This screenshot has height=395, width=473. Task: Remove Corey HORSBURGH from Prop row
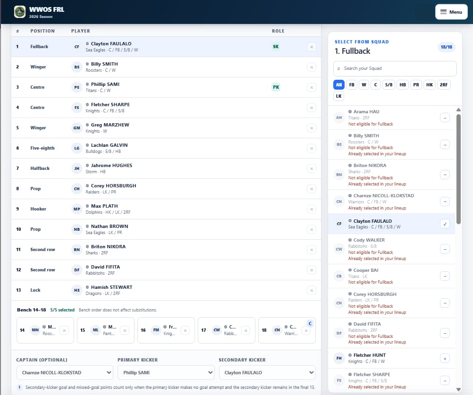[311, 189]
